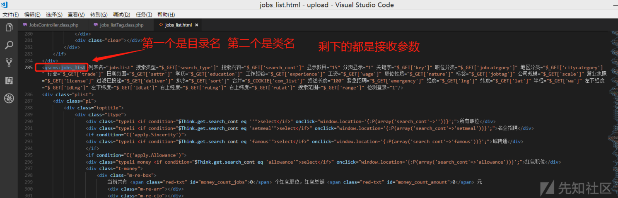This screenshot has width=618, height=198.
Task: Click the PHP icon on JobsController.class.php tab
Action: click(25, 25)
